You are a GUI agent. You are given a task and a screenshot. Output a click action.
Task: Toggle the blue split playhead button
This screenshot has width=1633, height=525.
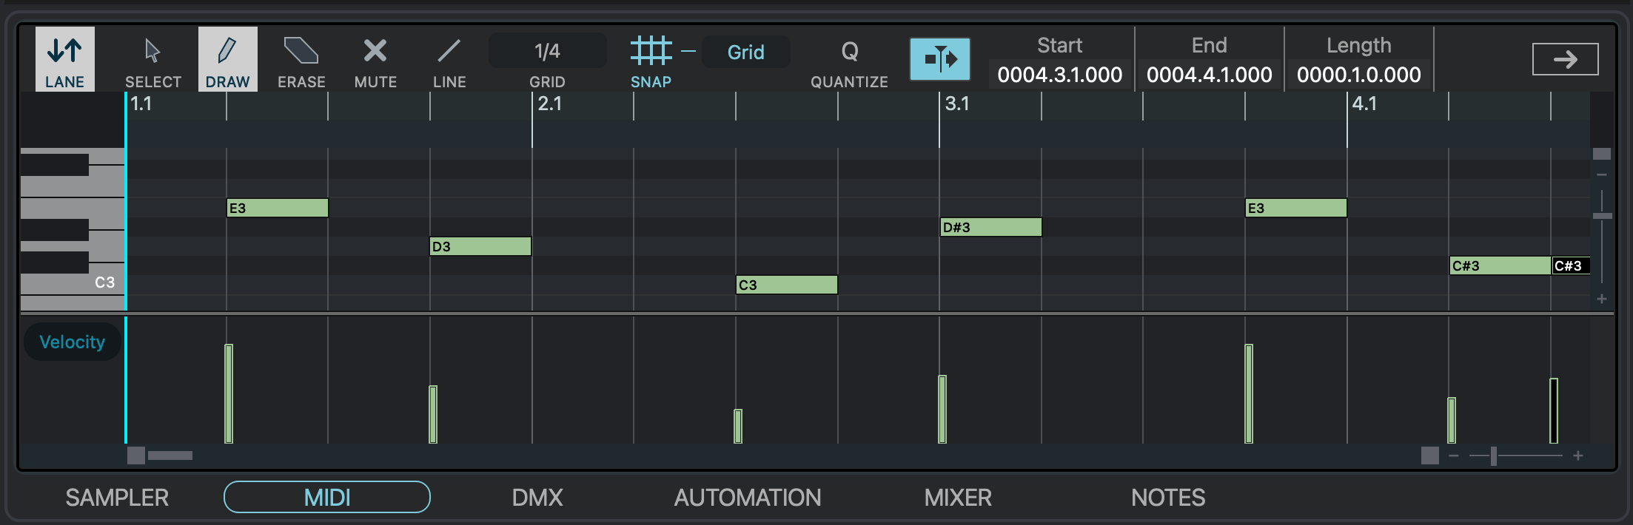click(x=939, y=59)
